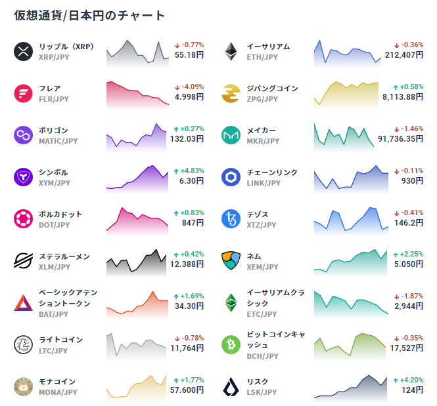Select the イーサリアム ETH/JPY name link
437x406 pixels.
coord(268,47)
